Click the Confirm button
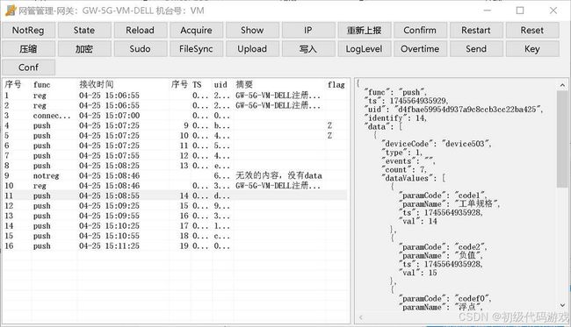Image resolution: width=571 pixels, height=327 pixels. [x=420, y=30]
